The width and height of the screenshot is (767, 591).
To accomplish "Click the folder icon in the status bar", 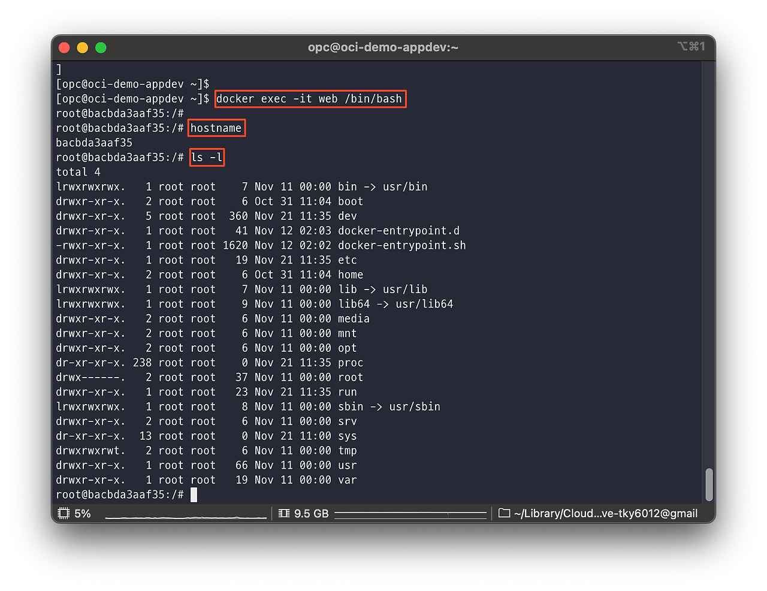I will [x=505, y=514].
